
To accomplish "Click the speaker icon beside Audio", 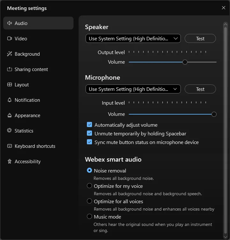I will click(x=9, y=23).
